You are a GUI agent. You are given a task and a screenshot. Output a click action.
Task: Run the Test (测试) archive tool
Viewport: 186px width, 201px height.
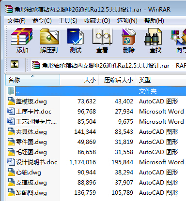point(76,37)
